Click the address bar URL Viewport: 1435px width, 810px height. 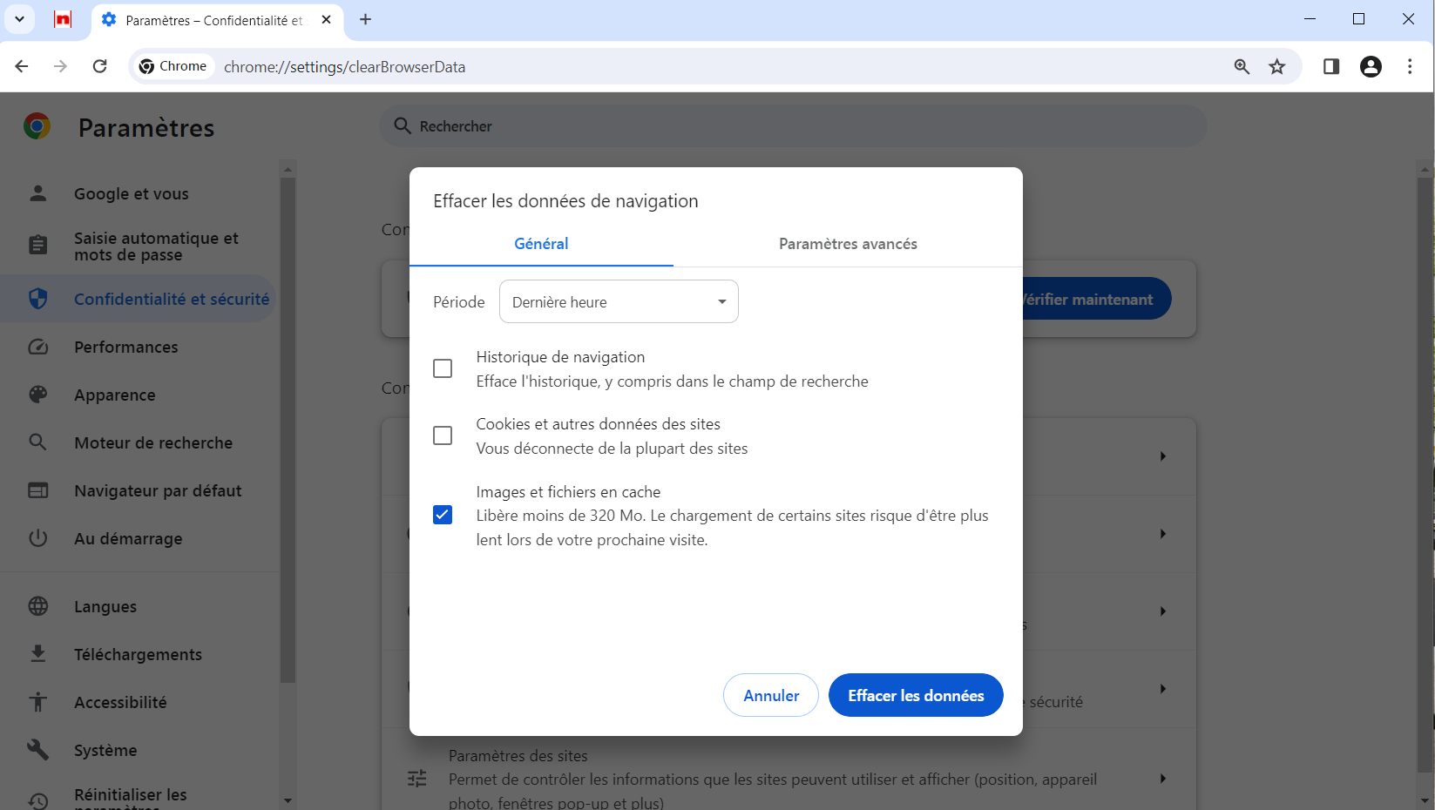tap(344, 67)
